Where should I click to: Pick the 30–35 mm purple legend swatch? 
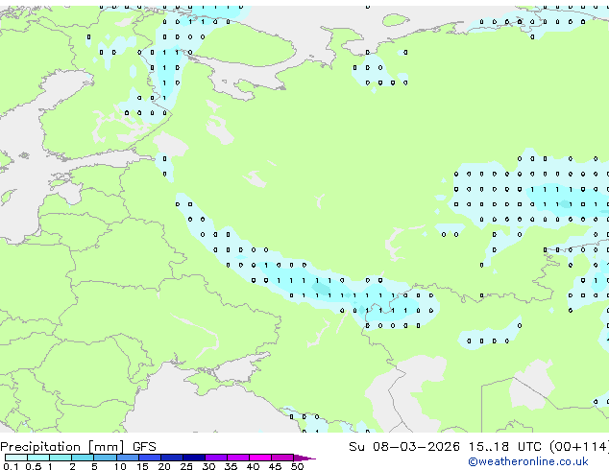click(x=216, y=458)
